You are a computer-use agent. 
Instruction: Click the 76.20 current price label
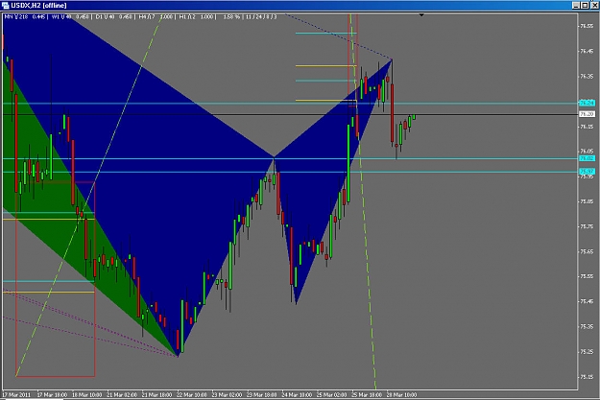(x=587, y=114)
